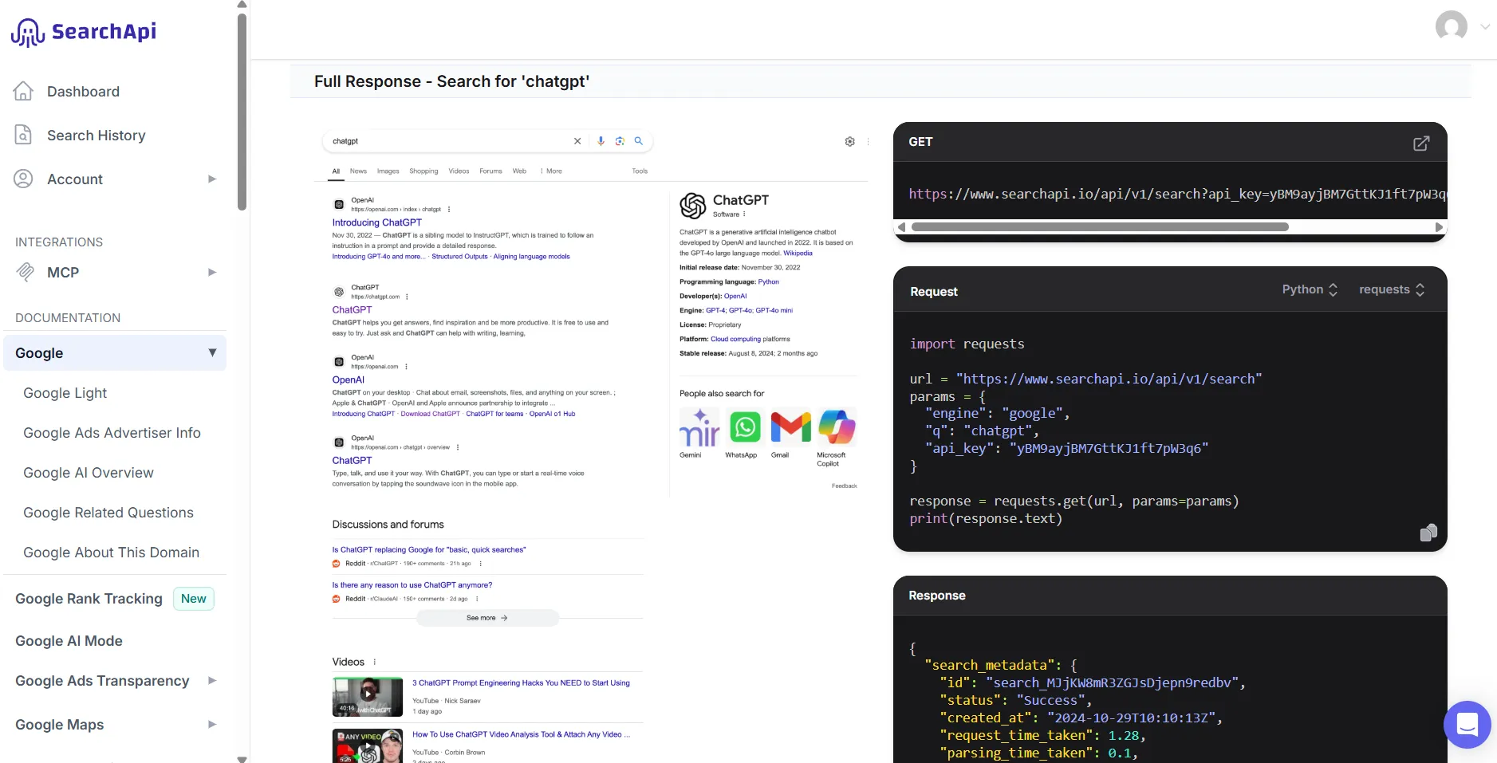Switch to the News tab
1497x763 pixels.
coord(358,171)
